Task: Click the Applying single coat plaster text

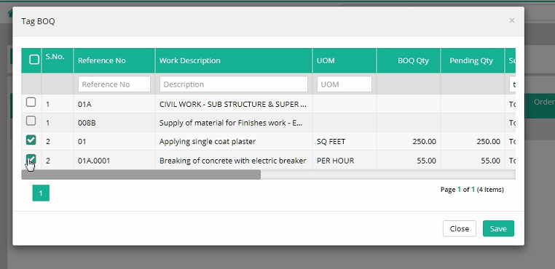Action: [x=208, y=142]
